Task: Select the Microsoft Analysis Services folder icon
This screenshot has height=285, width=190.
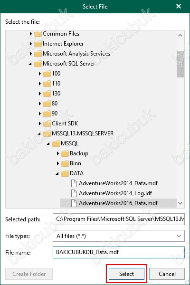Action: point(38,54)
